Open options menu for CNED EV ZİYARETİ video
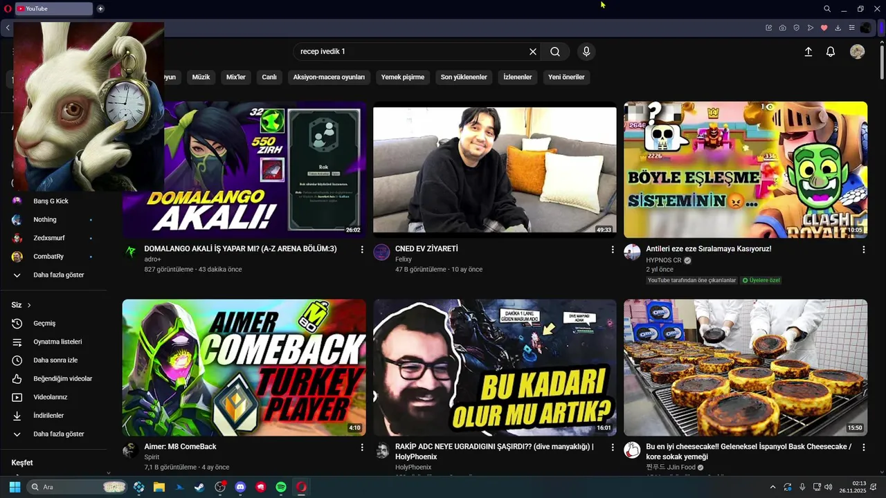The width and height of the screenshot is (886, 498). tap(612, 250)
